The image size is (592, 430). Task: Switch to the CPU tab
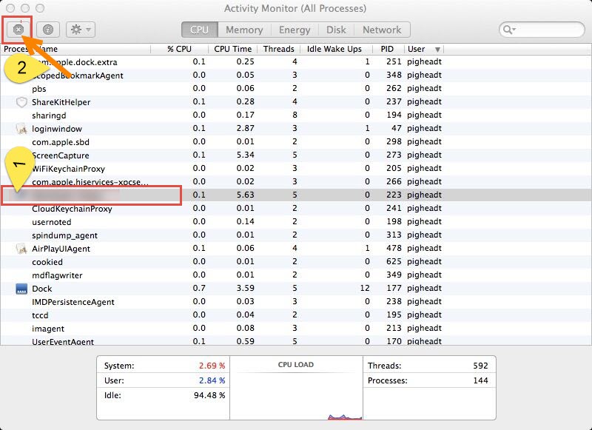click(199, 30)
